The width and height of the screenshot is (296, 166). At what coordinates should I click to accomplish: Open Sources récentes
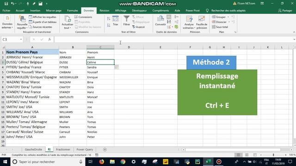[x=40, y=27]
